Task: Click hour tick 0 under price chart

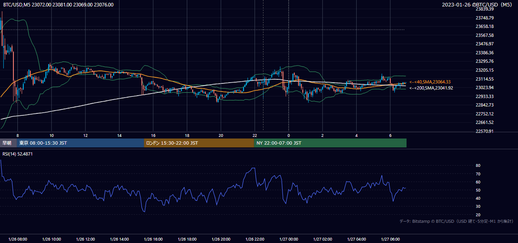Action: coord(289,135)
